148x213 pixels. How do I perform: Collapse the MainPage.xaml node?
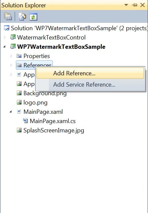tap(11, 112)
